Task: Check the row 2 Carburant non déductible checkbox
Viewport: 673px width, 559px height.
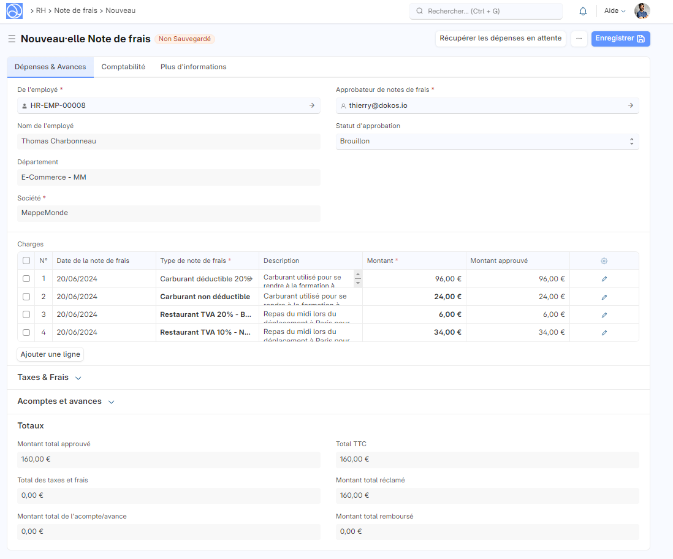Action: coord(26,297)
